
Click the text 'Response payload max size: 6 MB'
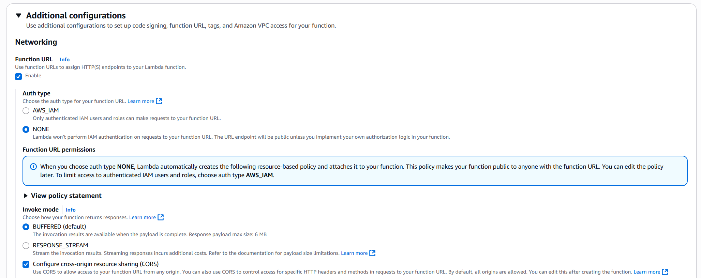(228, 234)
